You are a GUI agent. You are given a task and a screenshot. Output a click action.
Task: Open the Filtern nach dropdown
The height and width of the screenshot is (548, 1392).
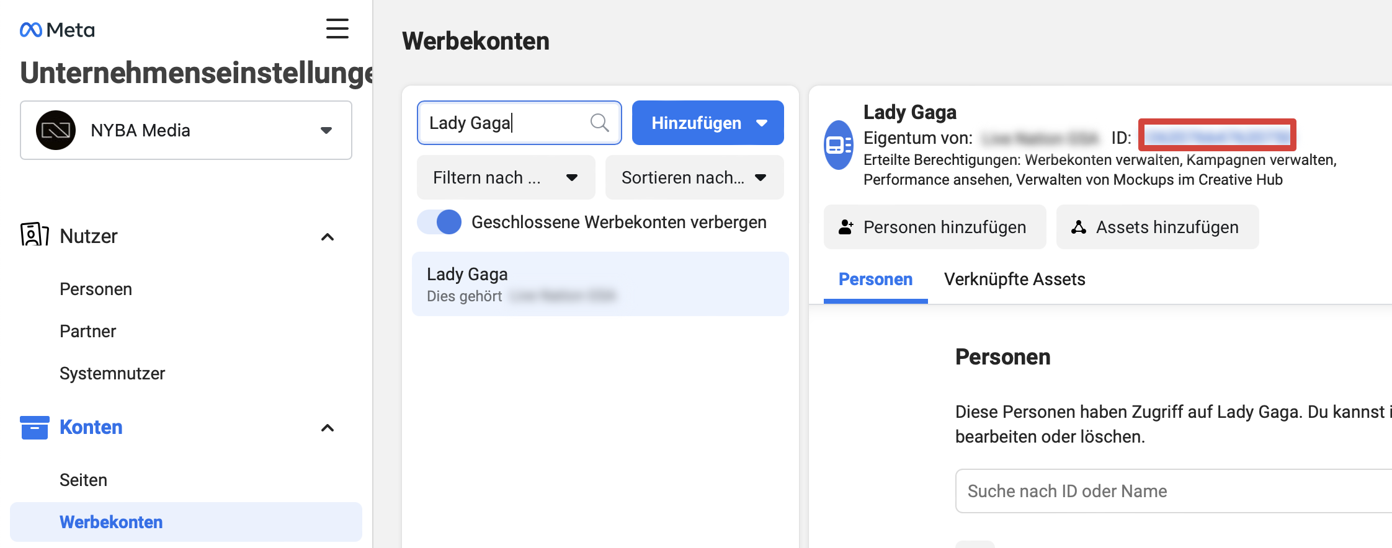tap(506, 178)
